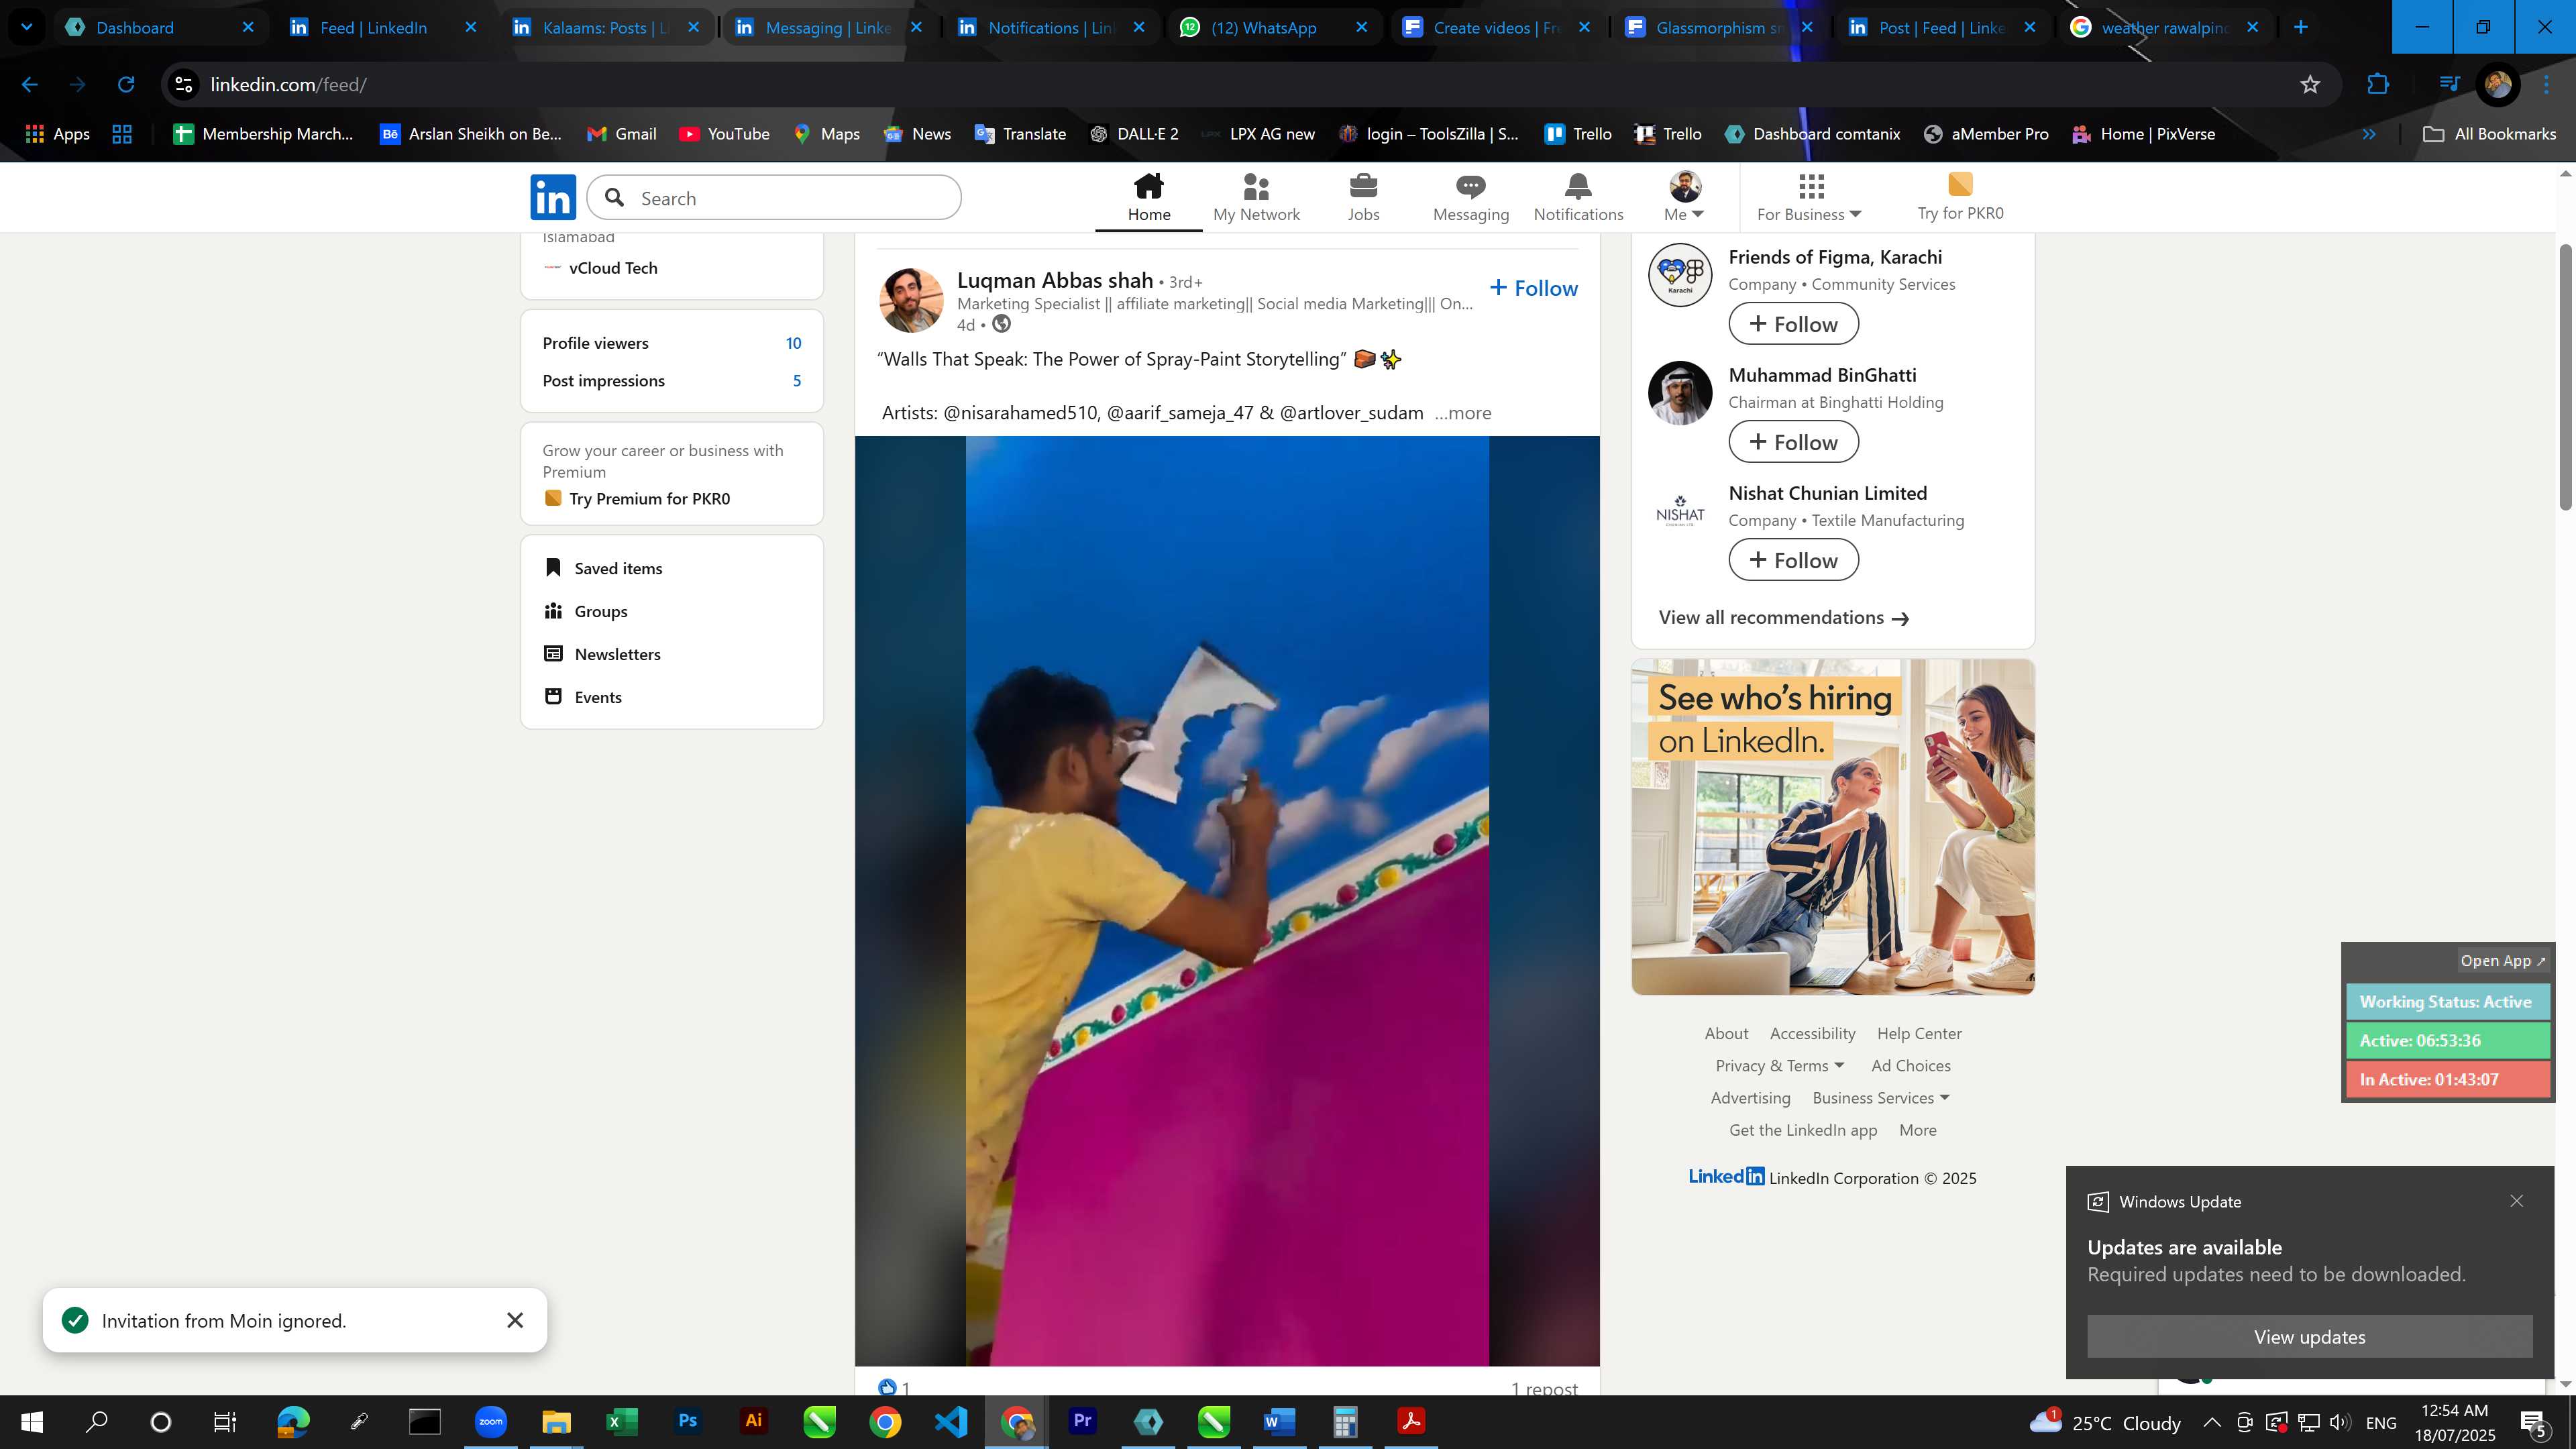The width and height of the screenshot is (2576, 1449).
Task: Click the Windows Start button
Action: (x=31, y=1421)
